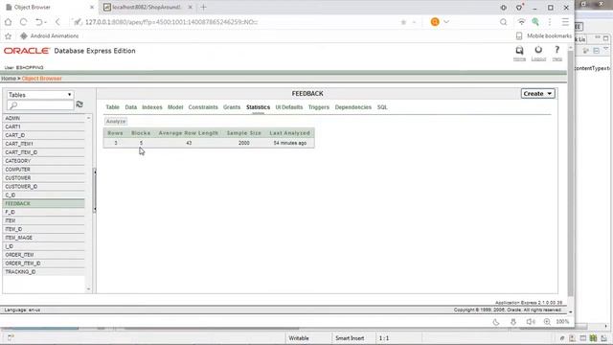
Task: Open the Tables object type dropdown
Action: point(40,95)
